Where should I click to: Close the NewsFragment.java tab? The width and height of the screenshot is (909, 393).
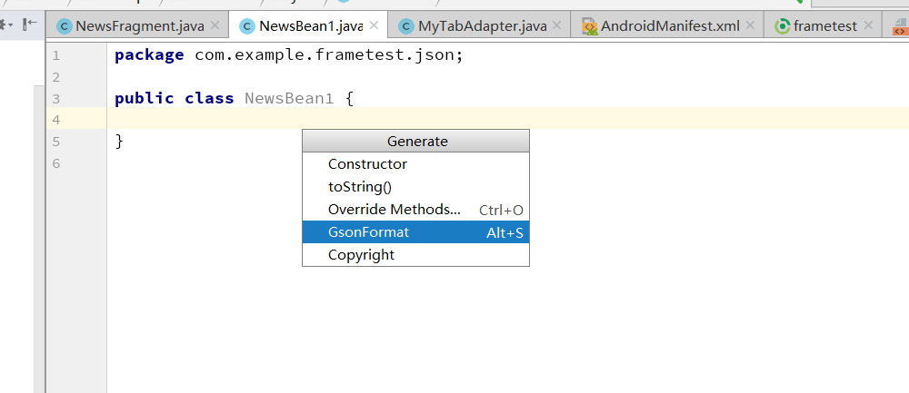point(215,25)
